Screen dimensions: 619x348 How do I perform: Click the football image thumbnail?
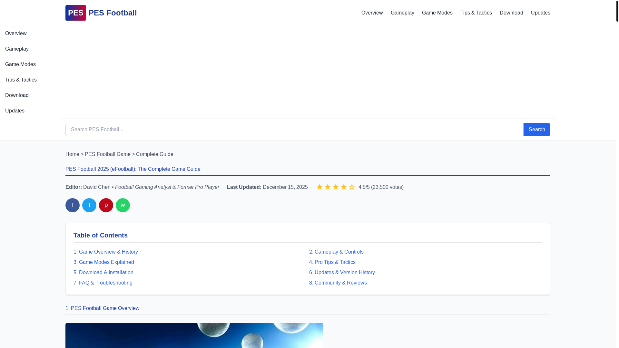194,335
